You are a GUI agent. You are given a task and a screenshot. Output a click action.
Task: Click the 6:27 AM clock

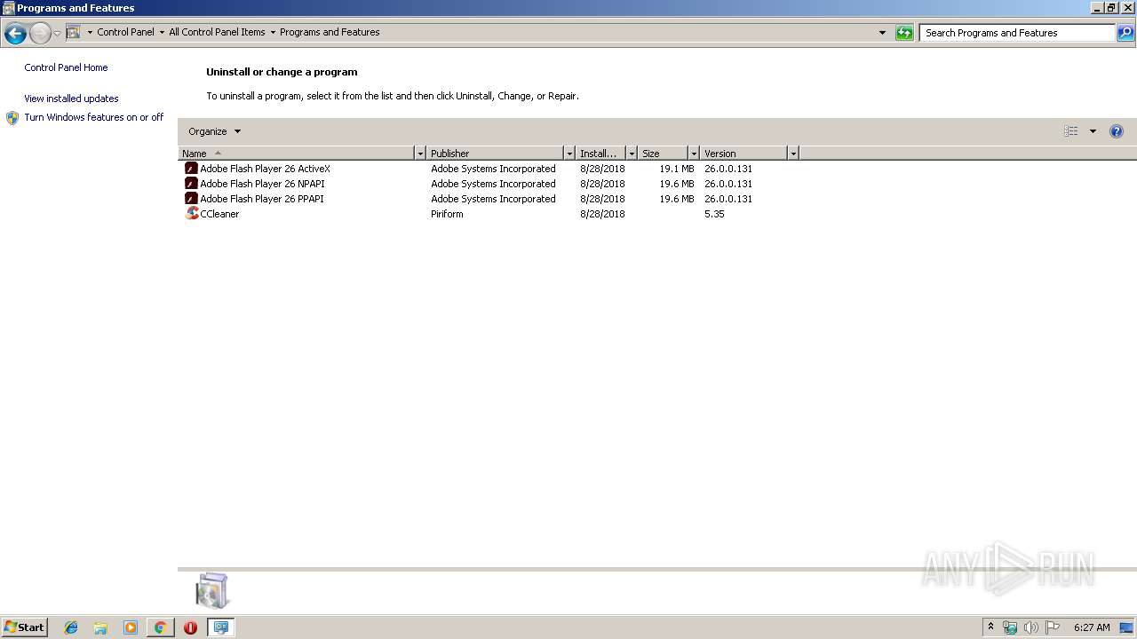(1092, 627)
